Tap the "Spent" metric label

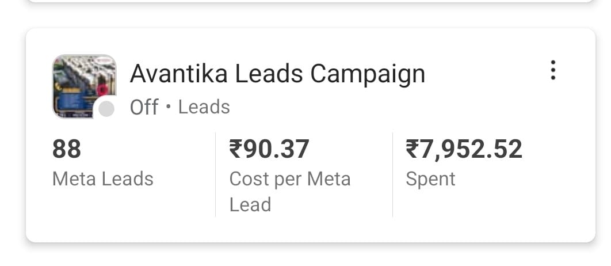click(430, 180)
